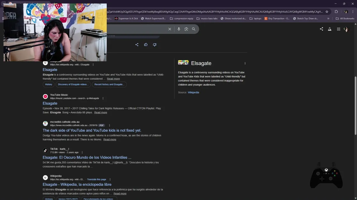This screenshot has width=357, height=200.
Task: Open the compression equip bookmark folder
Action: (181, 19)
